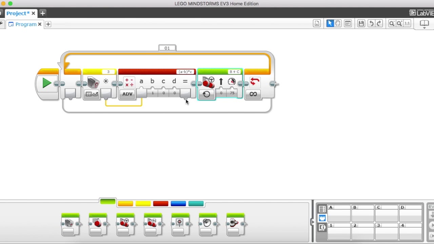This screenshot has height=244, width=434.
Task: Collapse the hardware page with side arrow
Action: [x=313, y=222]
